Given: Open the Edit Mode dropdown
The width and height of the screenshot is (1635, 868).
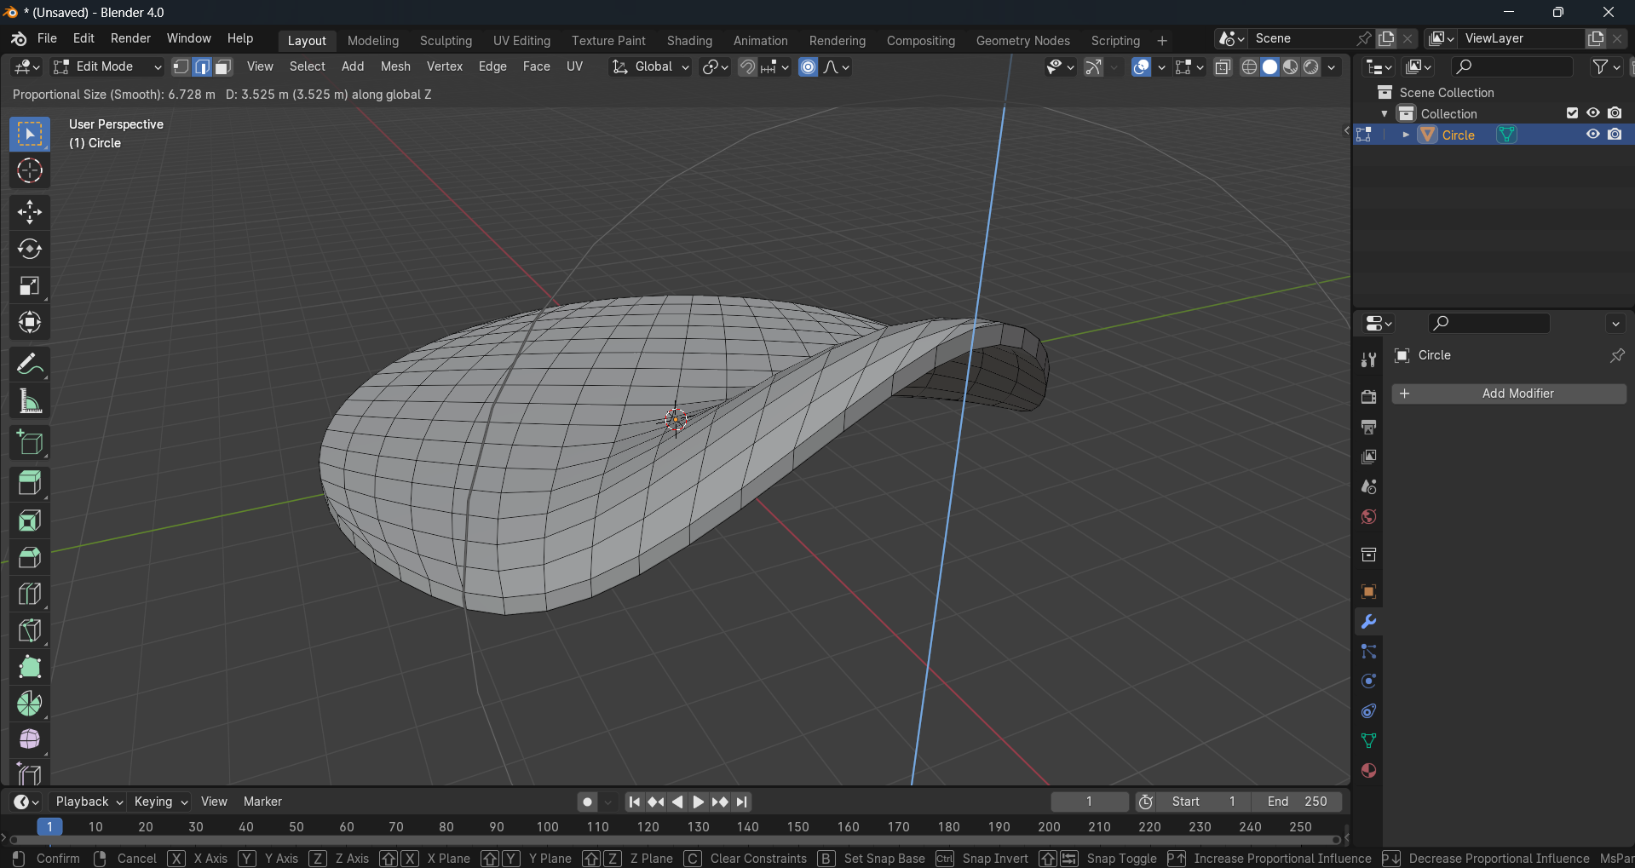Looking at the screenshot, I should [107, 66].
